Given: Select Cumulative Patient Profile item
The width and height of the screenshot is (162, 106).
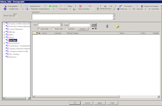Looking at the screenshot, I should [x=18, y=51].
